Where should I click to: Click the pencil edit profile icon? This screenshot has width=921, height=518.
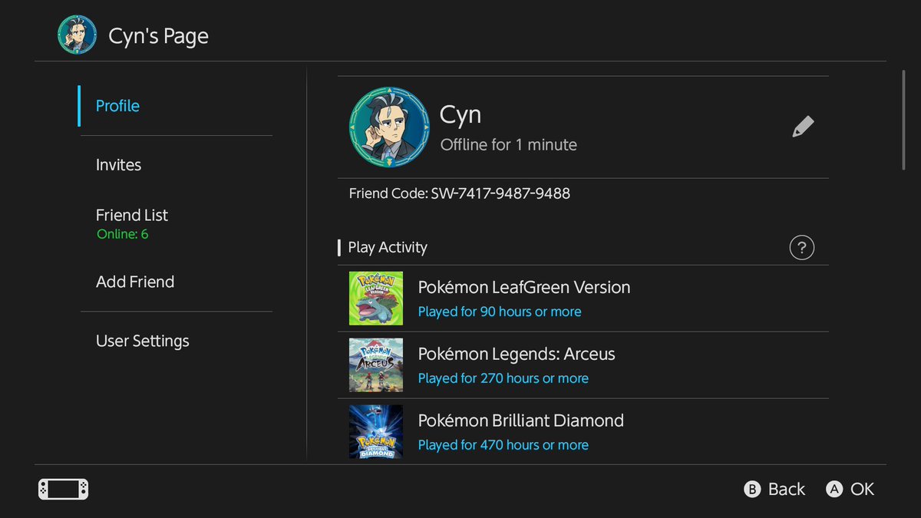(x=803, y=127)
